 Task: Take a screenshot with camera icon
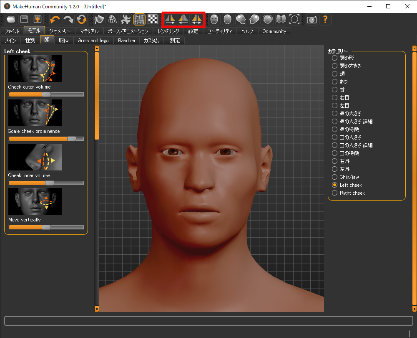click(311, 19)
